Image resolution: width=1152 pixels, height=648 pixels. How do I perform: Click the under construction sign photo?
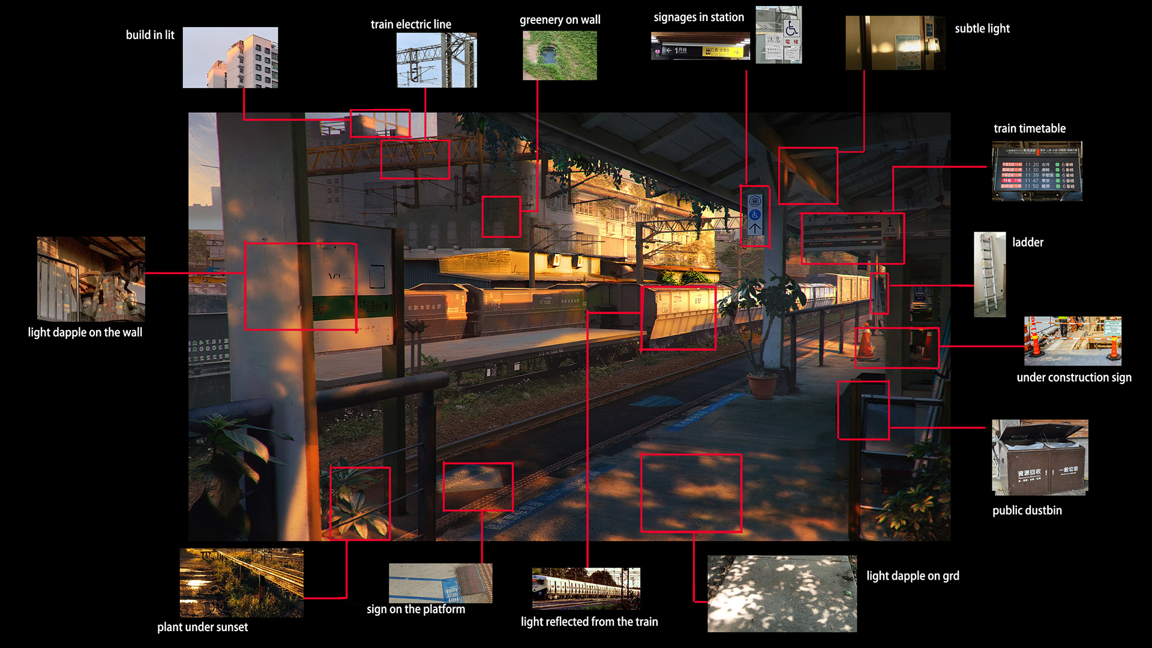point(1072,341)
